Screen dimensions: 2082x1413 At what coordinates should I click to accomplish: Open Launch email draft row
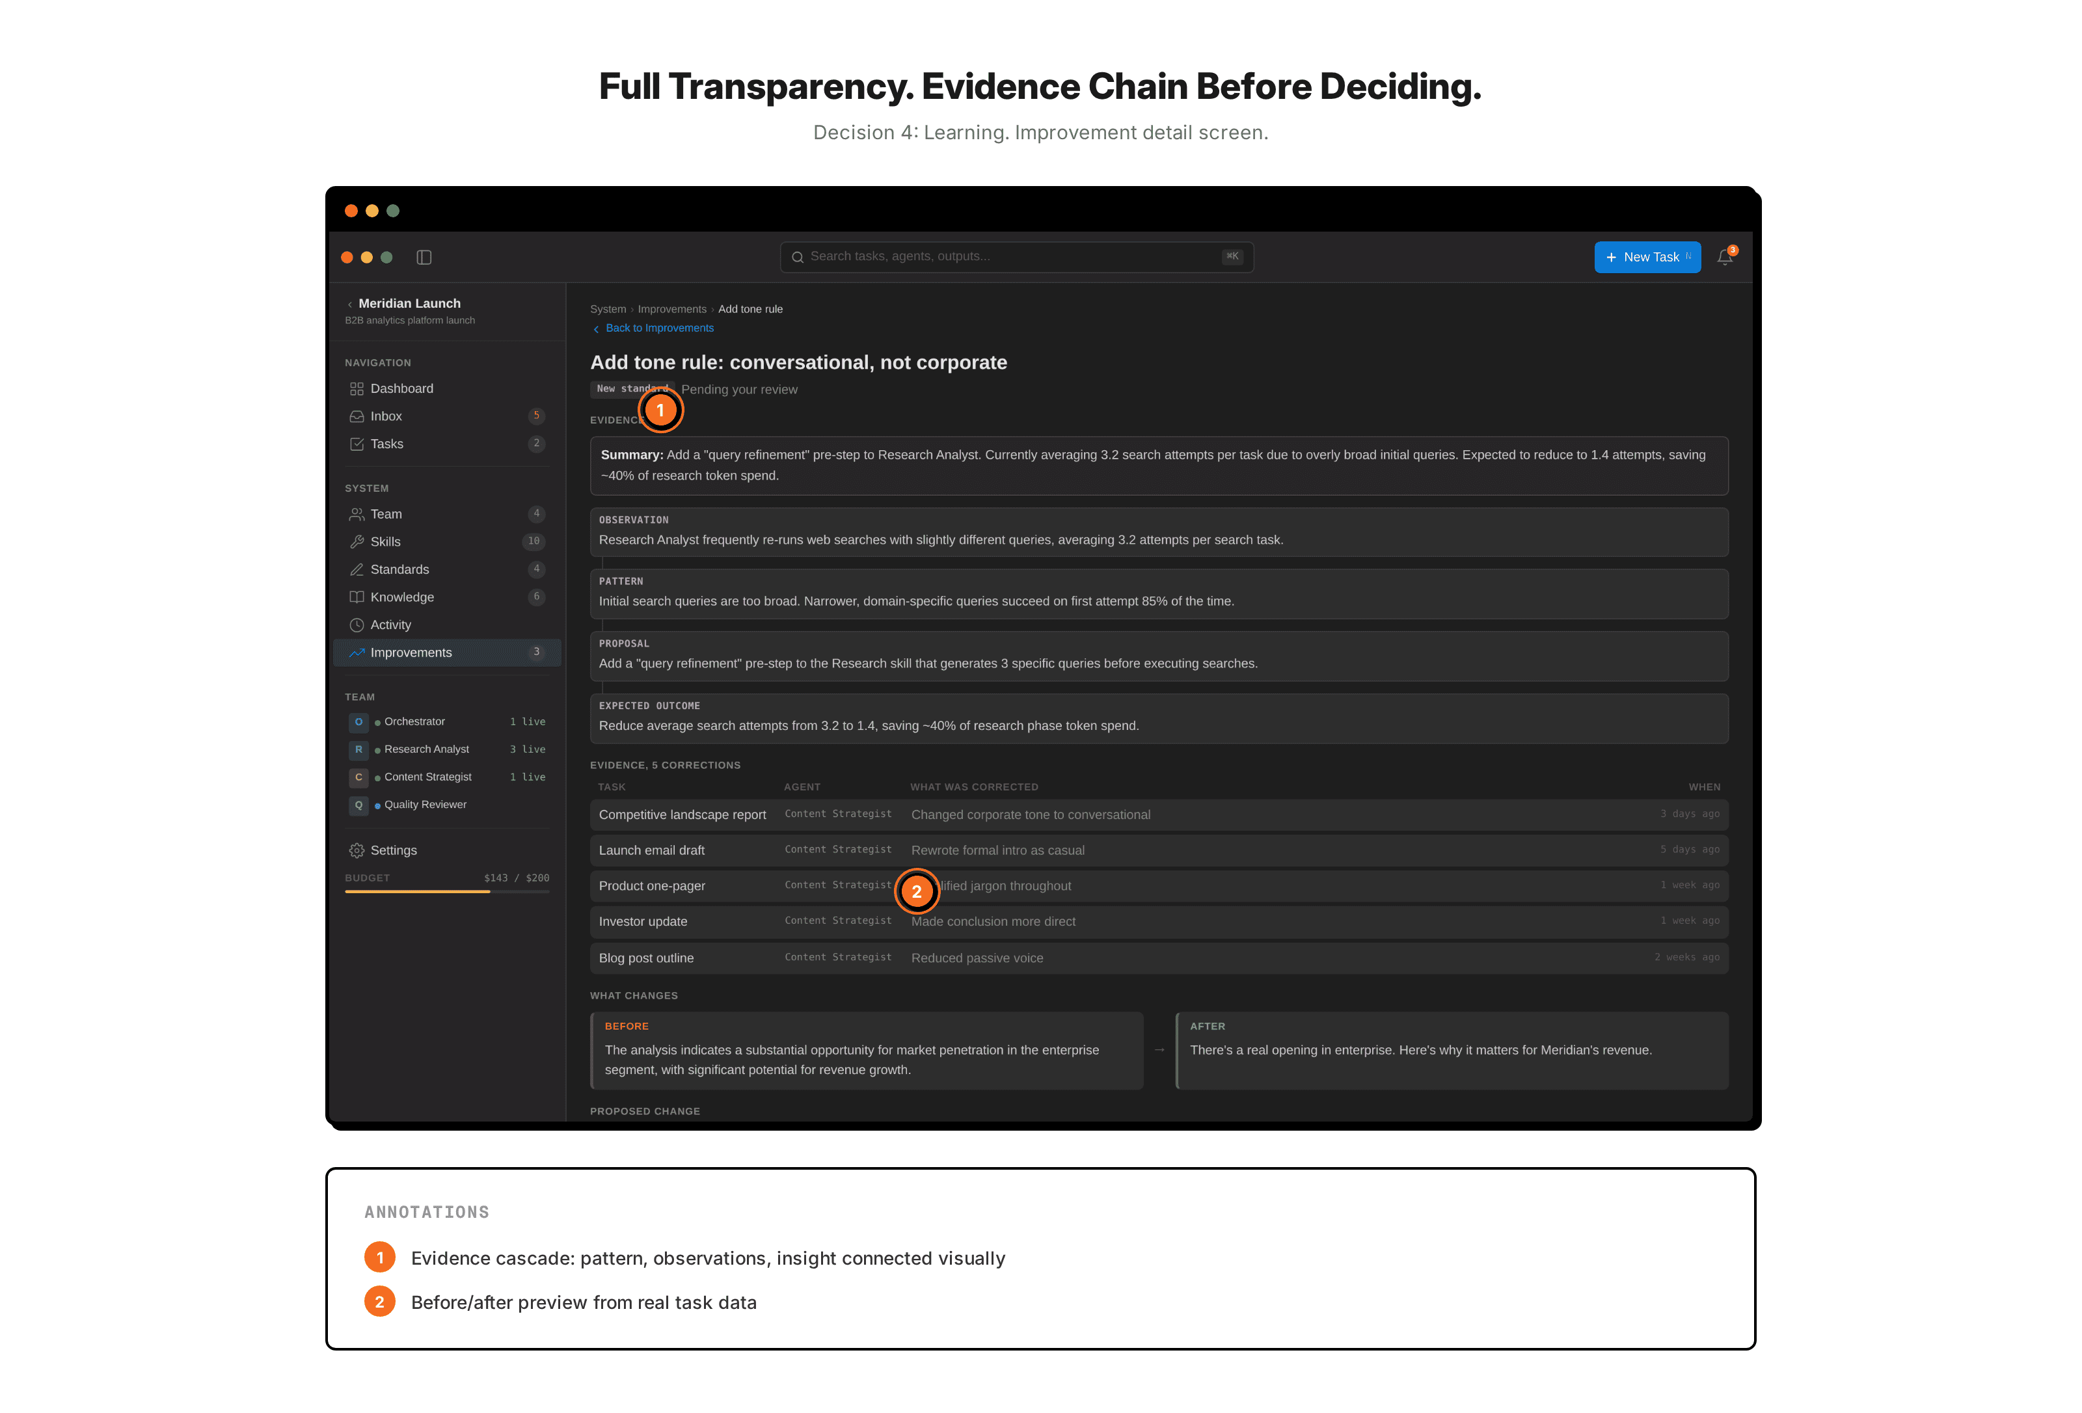[1158, 850]
